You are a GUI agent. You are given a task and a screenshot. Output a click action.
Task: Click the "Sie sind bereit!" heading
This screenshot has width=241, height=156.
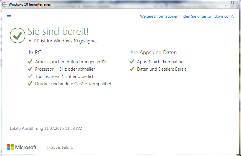[x=58, y=31]
